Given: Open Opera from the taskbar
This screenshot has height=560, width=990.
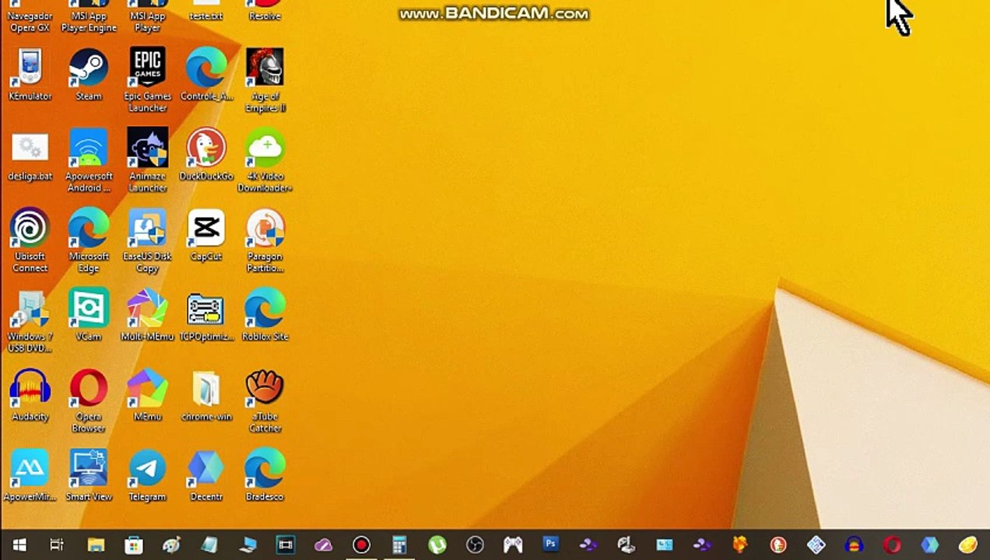Looking at the screenshot, I should point(892,545).
